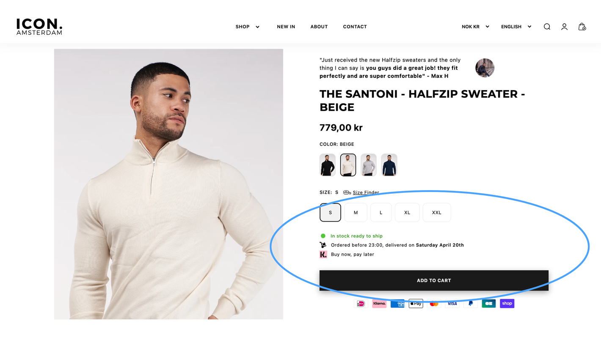Screen dimensions: 601x362
Task: Choose the navy blue color swatch
Action: pos(389,165)
